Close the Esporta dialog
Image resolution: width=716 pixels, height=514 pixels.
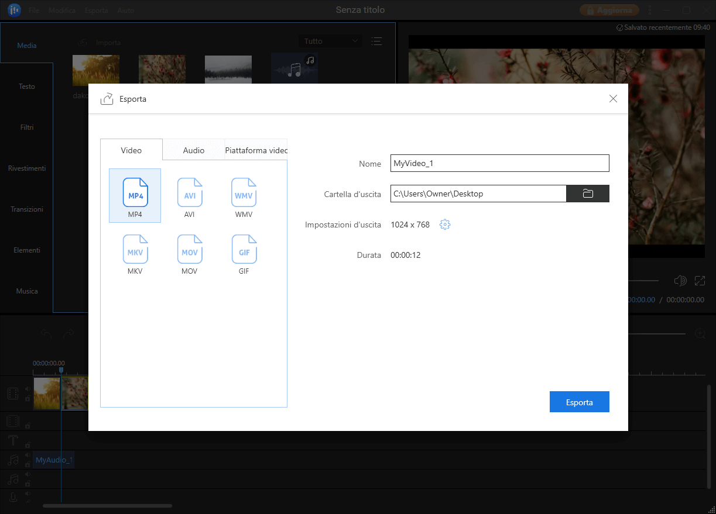pos(613,99)
